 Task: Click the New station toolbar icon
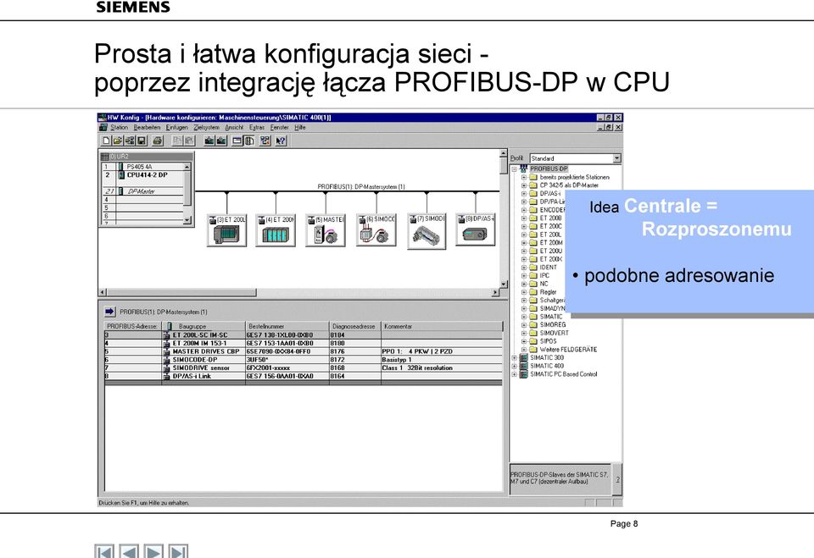107,141
